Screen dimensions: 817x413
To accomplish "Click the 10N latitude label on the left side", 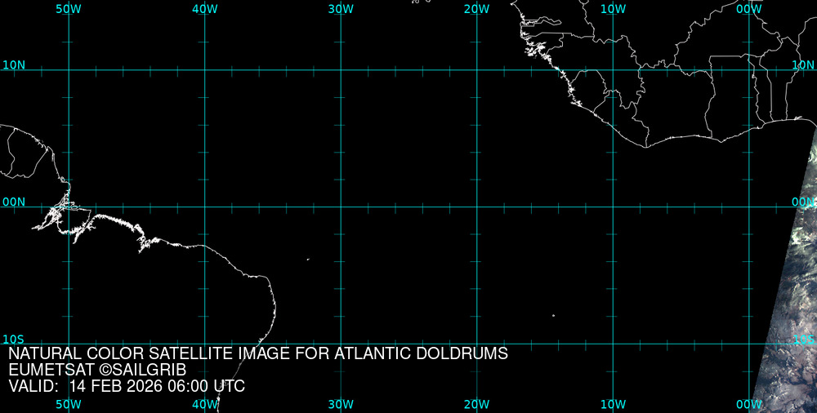I will [13, 64].
